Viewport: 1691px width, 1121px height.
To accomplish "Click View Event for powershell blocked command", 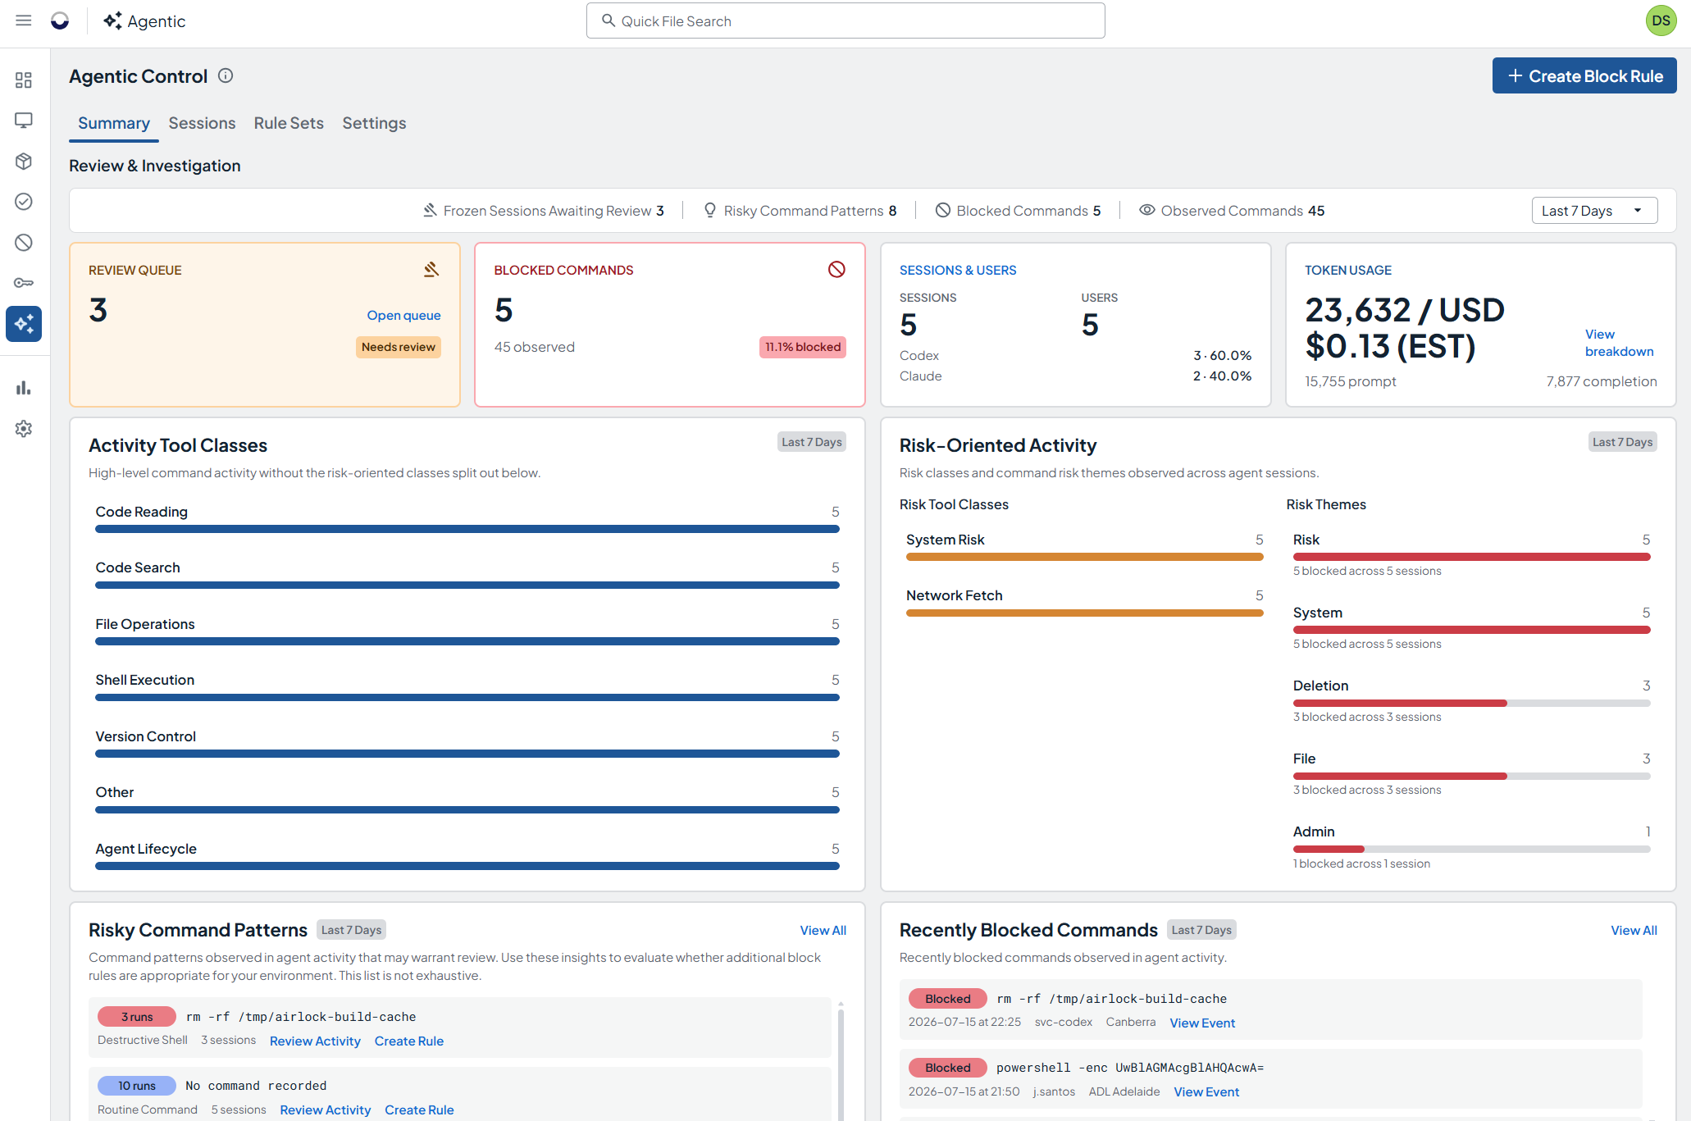I will coord(1206,1091).
